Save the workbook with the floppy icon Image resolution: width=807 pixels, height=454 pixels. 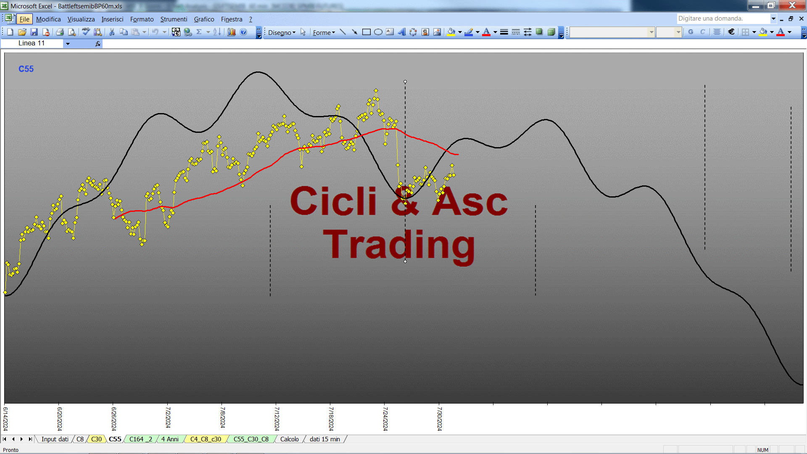34,32
